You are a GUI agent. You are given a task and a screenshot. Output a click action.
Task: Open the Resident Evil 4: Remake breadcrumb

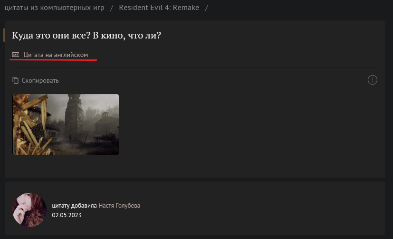[159, 8]
